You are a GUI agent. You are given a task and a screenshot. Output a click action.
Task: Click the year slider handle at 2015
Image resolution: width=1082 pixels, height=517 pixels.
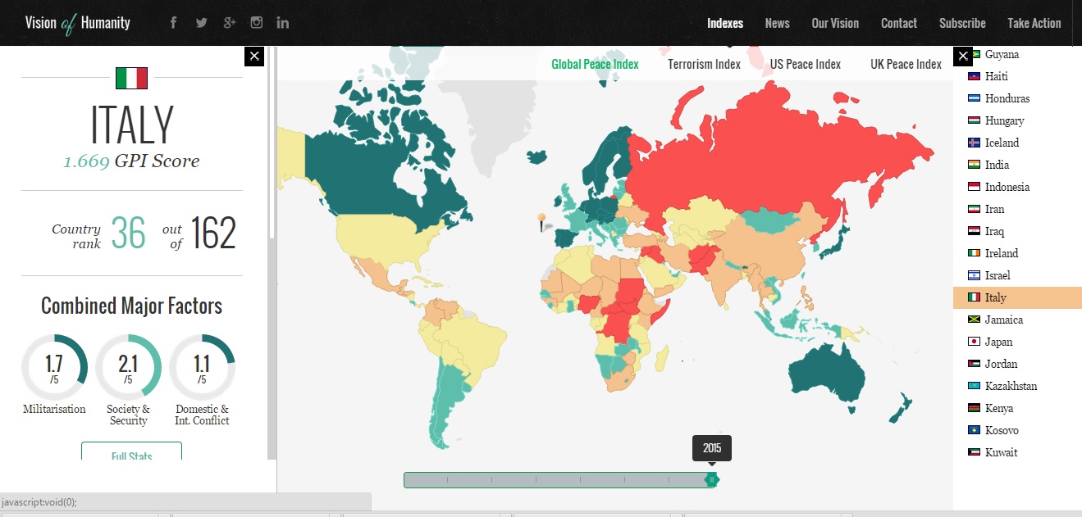click(x=712, y=479)
